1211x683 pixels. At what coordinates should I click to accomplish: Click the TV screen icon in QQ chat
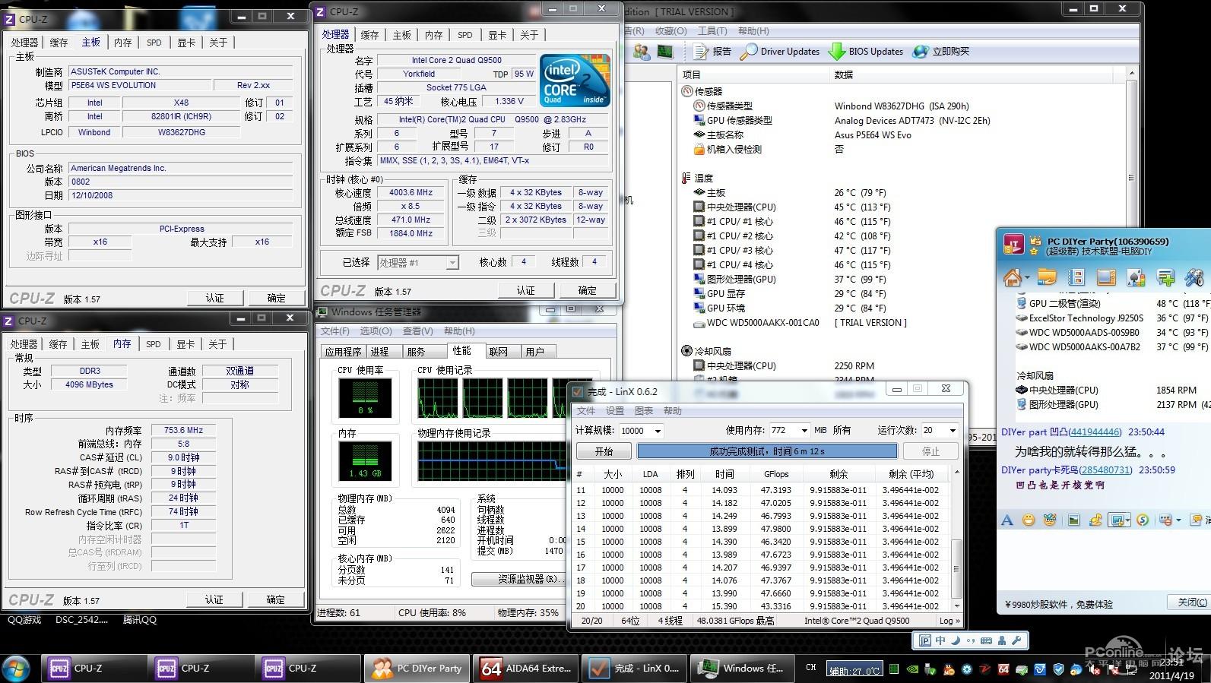1106,277
